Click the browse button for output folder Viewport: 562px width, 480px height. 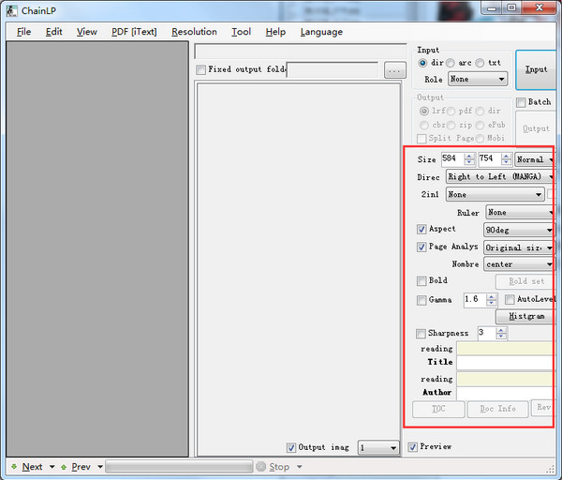(394, 69)
